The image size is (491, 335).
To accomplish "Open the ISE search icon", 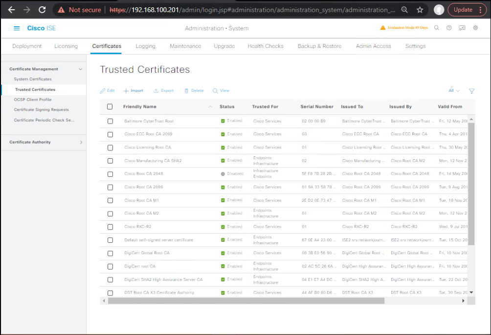I will [437, 28].
